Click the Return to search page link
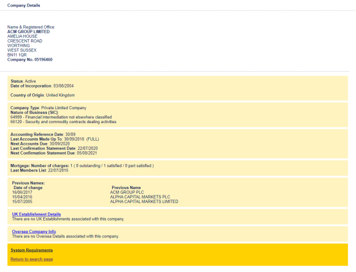Image resolution: width=356 pixels, height=272 pixels. [32, 259]
